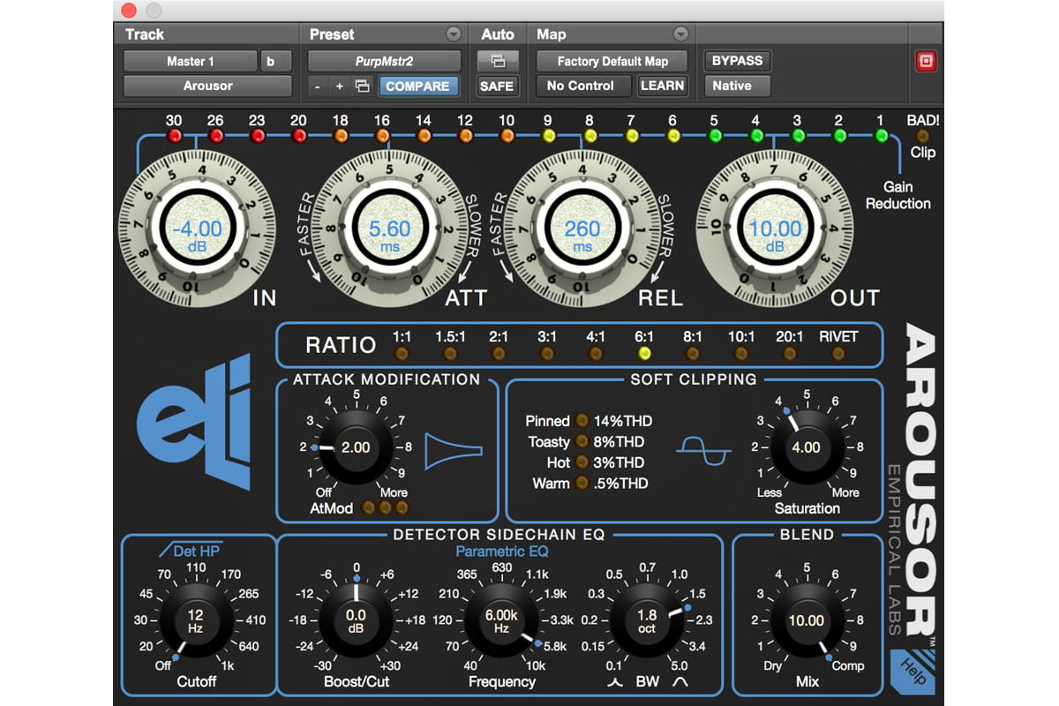This screenshot has width=1059, height=706.
Task: Click the Attack Modification knob
Action: coord(356,448)
